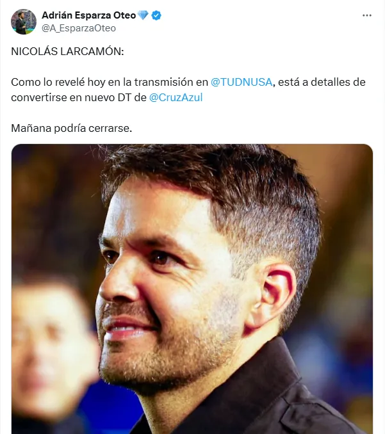Click the NICOLÁS LARCAMÓN: headline text

point(67,51)
